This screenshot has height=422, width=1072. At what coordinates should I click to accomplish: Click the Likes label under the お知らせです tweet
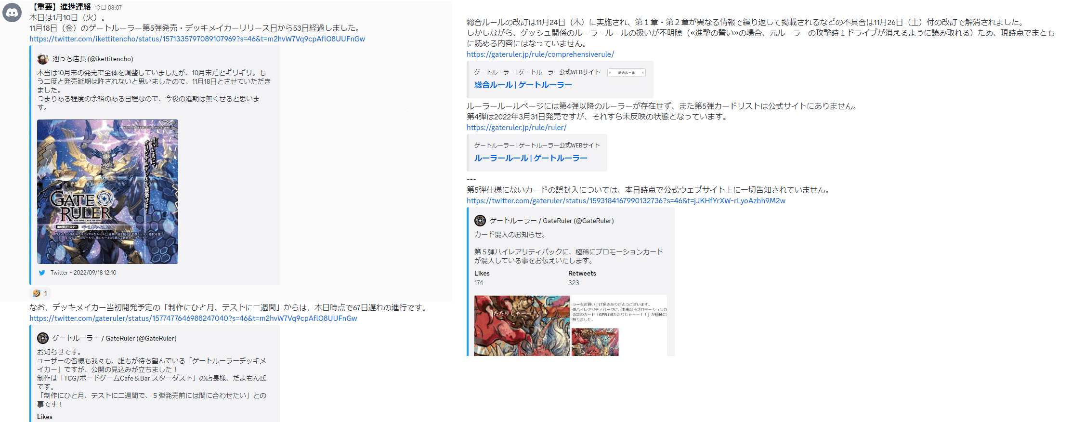click(45, 417)
